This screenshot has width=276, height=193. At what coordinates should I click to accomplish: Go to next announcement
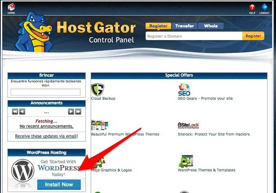[71, 112]
